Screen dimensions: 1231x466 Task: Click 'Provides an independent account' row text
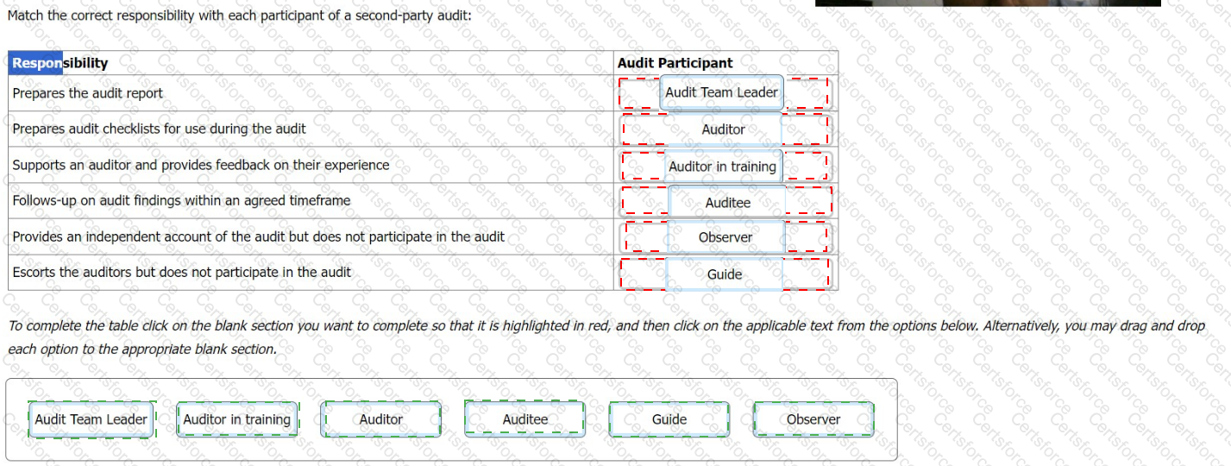click(x=258, y=236)
